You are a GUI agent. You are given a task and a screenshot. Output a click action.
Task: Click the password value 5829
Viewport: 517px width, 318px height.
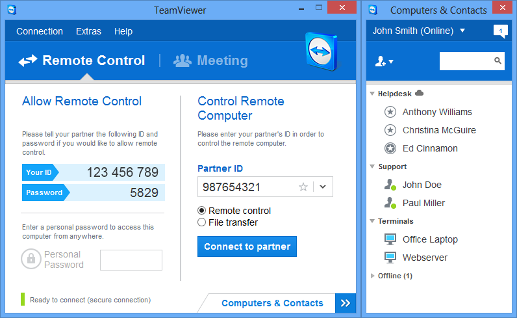144,192
